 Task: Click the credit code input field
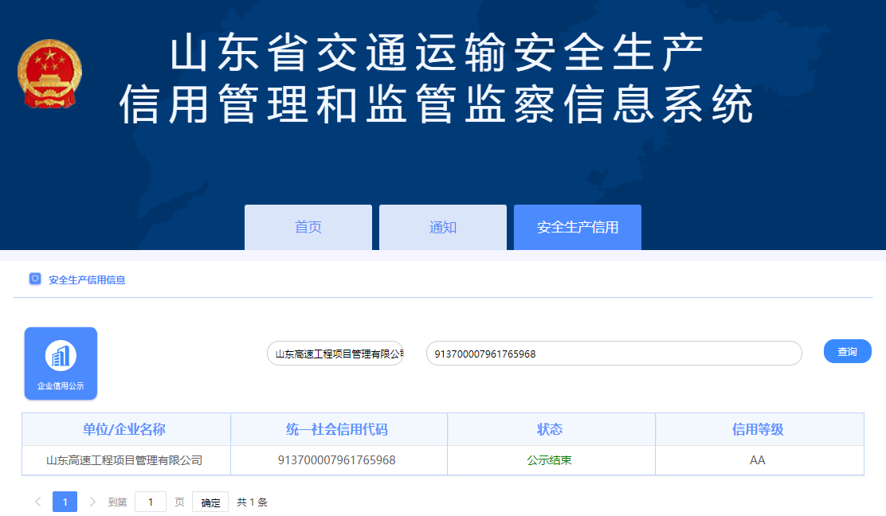(614, 354)
